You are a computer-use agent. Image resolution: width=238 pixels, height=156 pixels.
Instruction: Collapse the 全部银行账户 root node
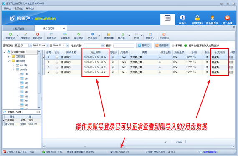click(x=4, y=52)
